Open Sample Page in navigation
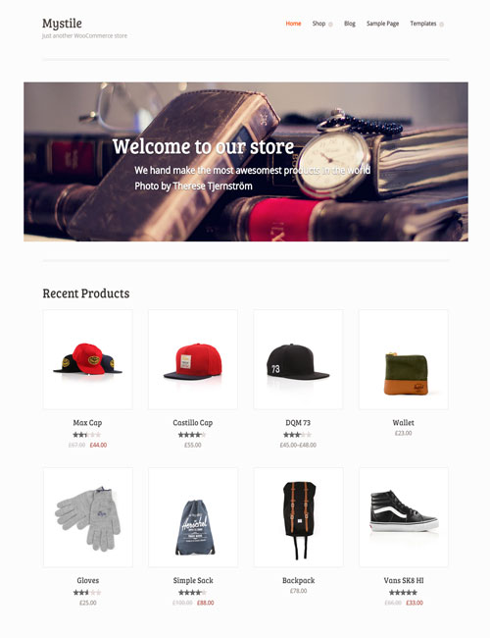The width and height of the screenshot is (490, 638). coord(383,24)
